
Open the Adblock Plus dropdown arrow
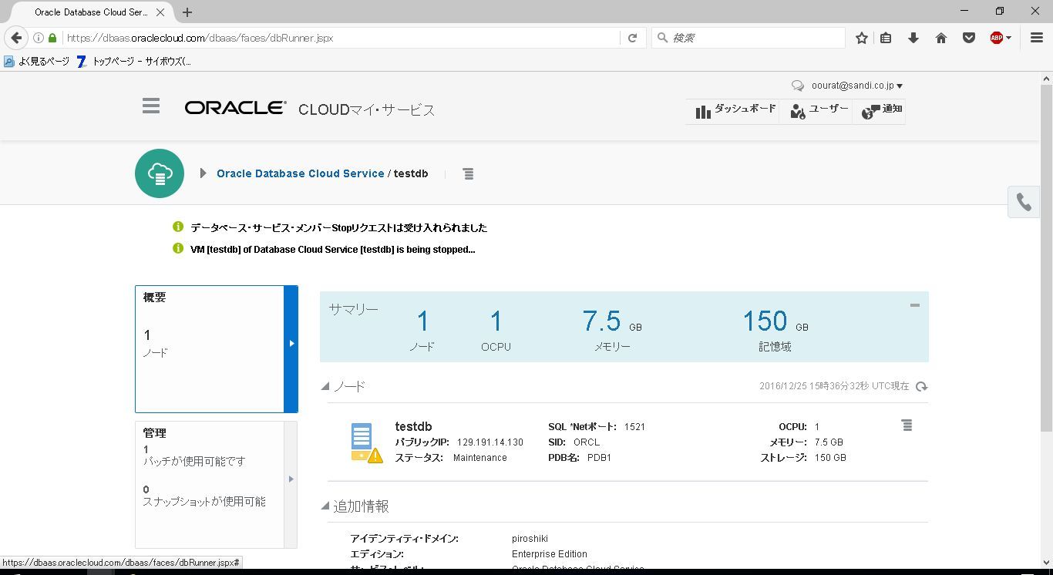(x=1008, y=38)
